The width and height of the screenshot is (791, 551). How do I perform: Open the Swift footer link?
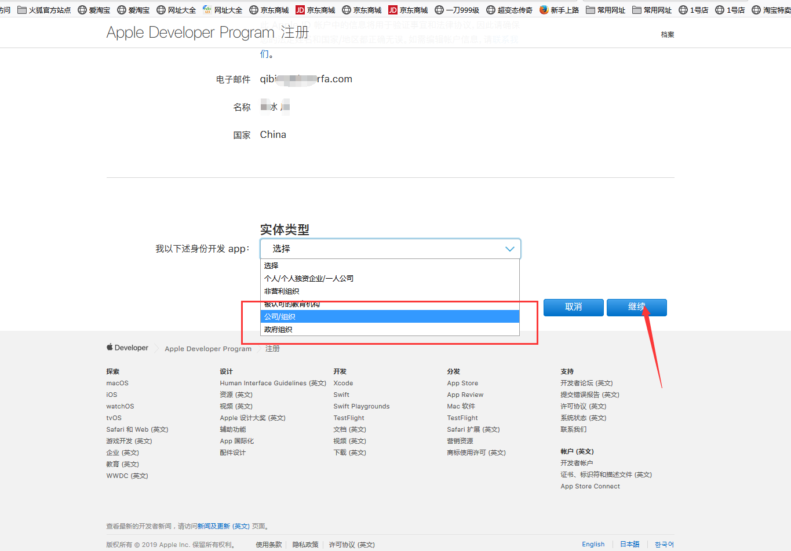coord(341,395)
